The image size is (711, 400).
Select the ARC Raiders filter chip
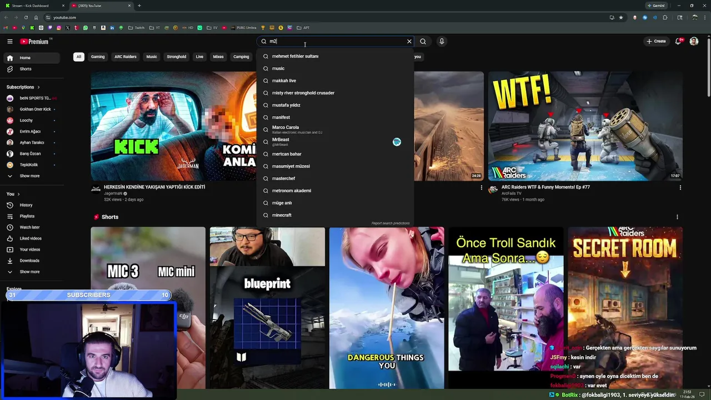tap(126, 57)
